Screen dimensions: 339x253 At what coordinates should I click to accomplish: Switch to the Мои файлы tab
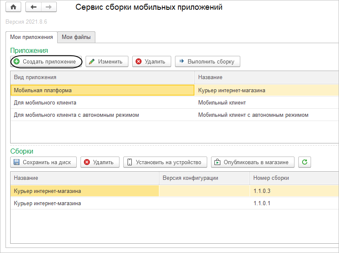coord(76,37)
